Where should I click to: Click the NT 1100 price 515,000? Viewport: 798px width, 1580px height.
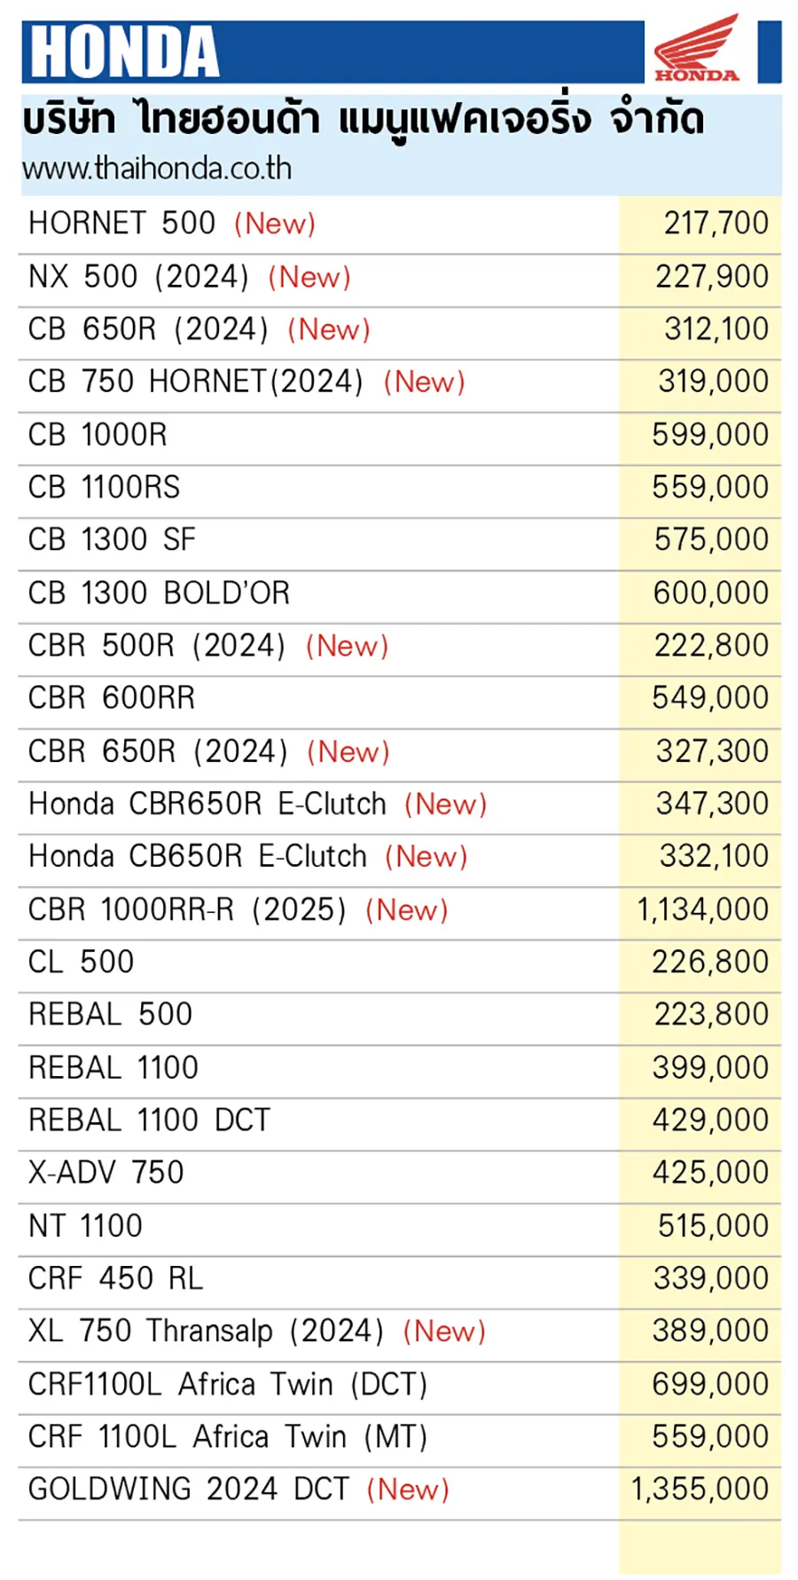click(x=713, y=1225)
